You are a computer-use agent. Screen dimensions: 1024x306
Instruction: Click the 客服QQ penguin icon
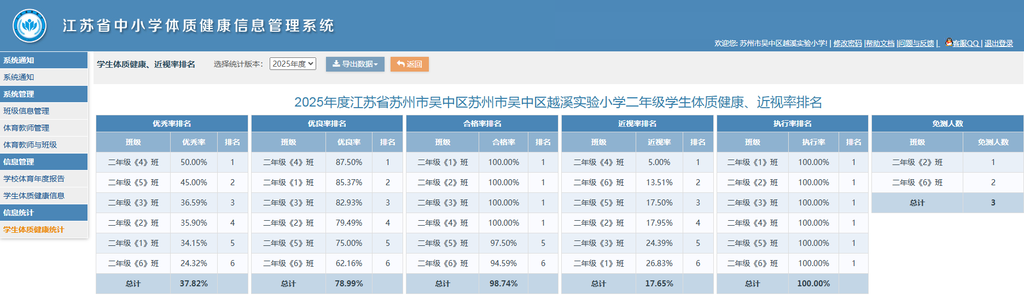949,42
